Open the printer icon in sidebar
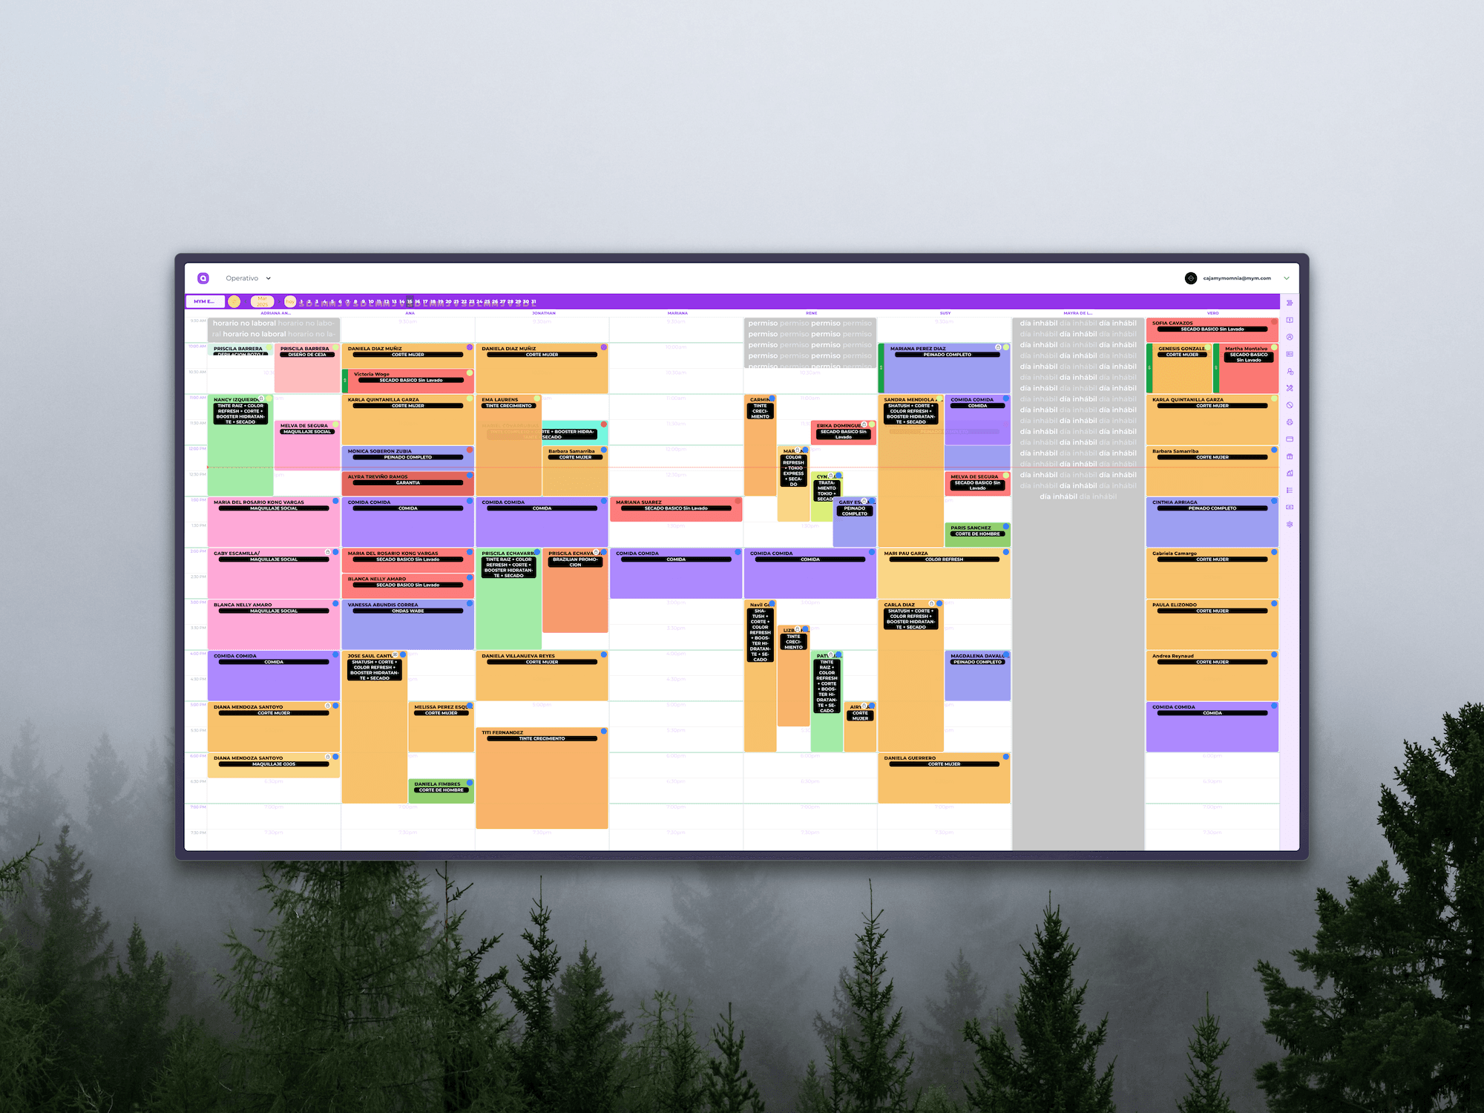Image resolution: width=1484 pixels, height=1113 pixels. 1290,422
